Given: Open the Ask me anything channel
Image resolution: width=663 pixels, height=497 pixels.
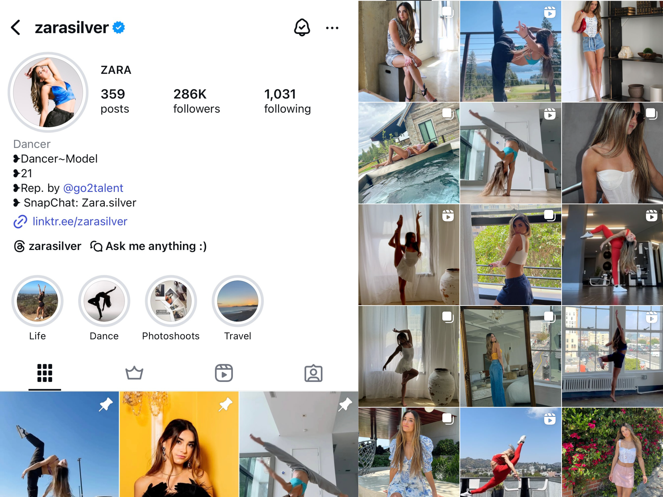Looking at the screenshot, I should pyautogui.click(x=148, y=246).
